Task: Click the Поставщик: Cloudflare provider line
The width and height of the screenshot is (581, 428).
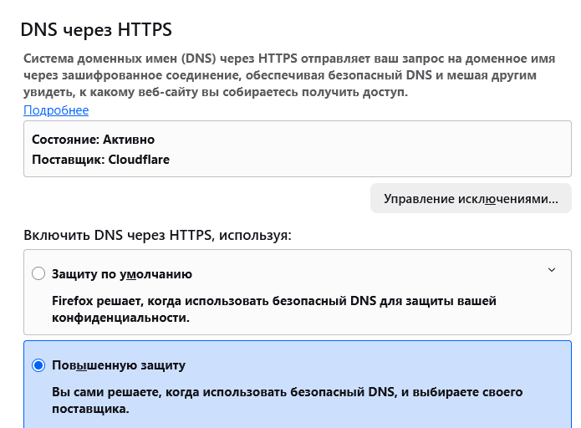Action: coord(100,159)
